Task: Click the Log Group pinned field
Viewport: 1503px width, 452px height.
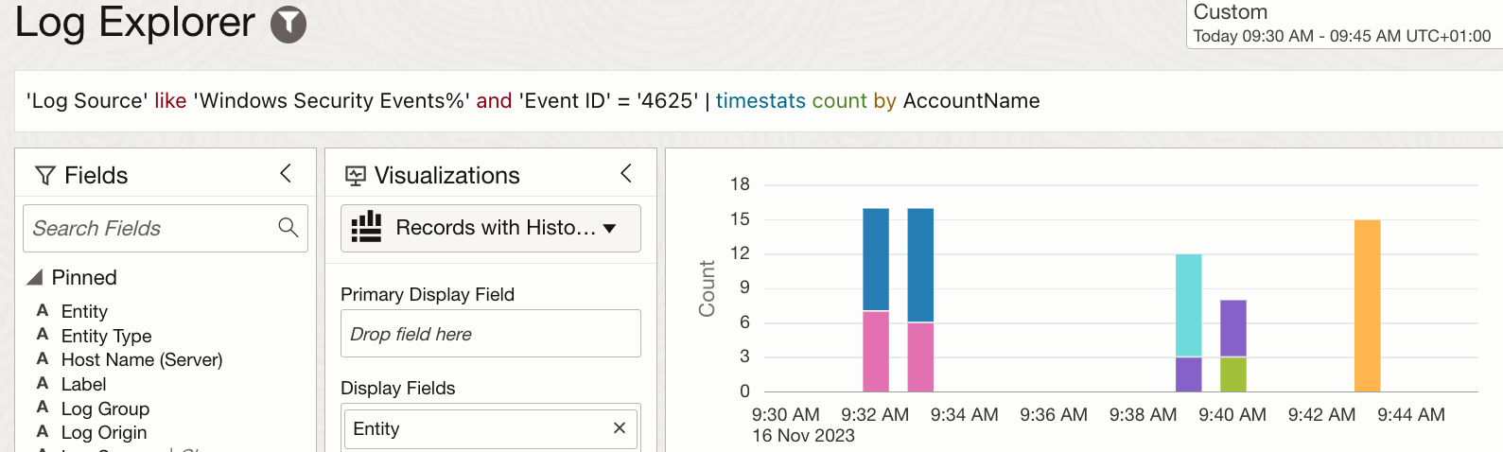Action: point(105,409)
